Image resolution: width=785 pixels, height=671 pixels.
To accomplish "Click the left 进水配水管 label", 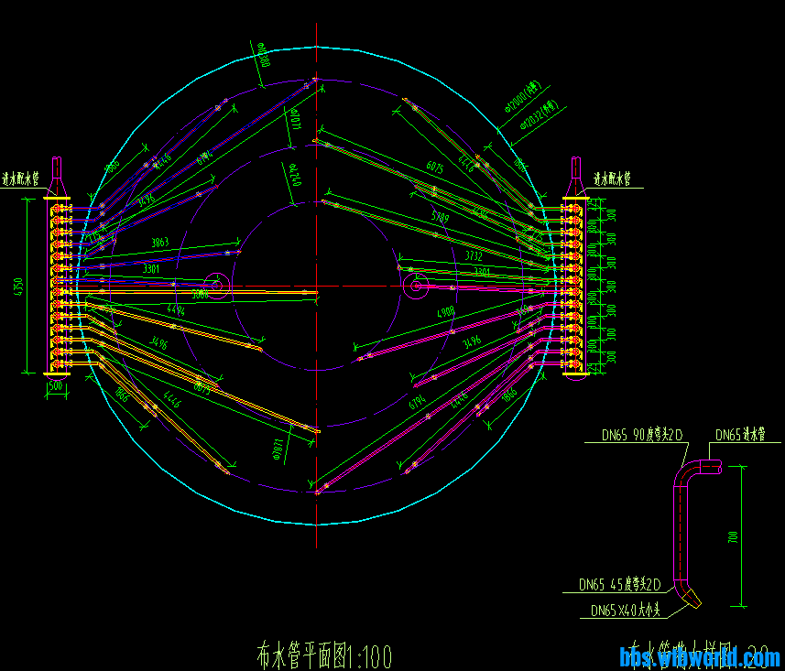I will point(21,179).
